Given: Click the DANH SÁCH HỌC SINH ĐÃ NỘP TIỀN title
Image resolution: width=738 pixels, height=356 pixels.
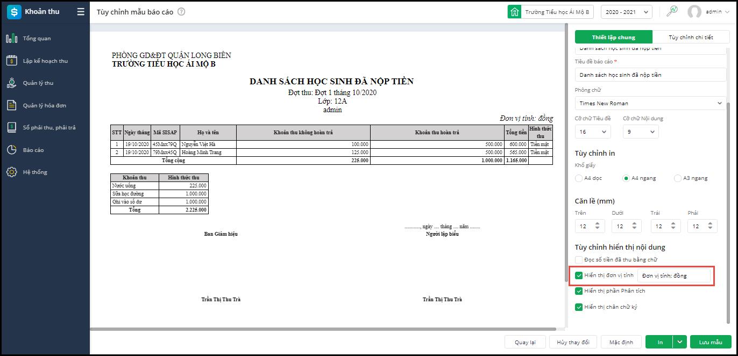Looking at the screenshot, I should click(x=331, y=82).
